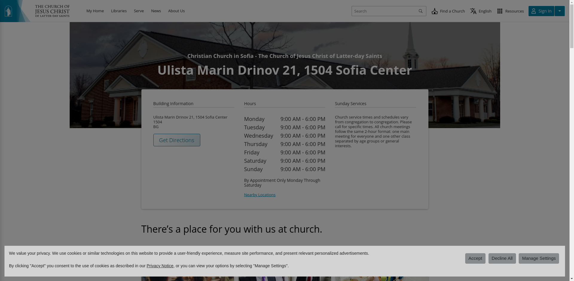Screen dimensions: 574x281
Task: Click the search magnifier icon
Action: point(421,11)
